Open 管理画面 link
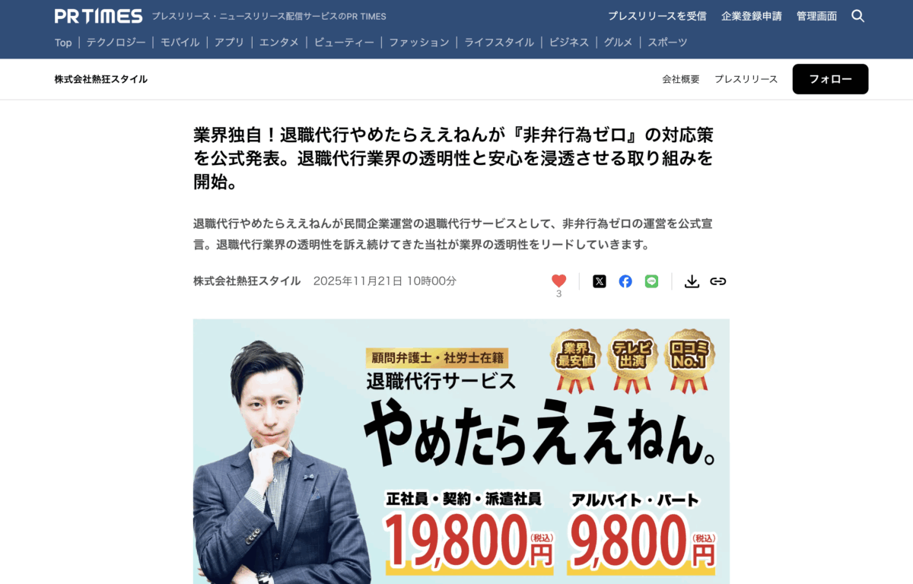913x584 pixels. (817, 16)
